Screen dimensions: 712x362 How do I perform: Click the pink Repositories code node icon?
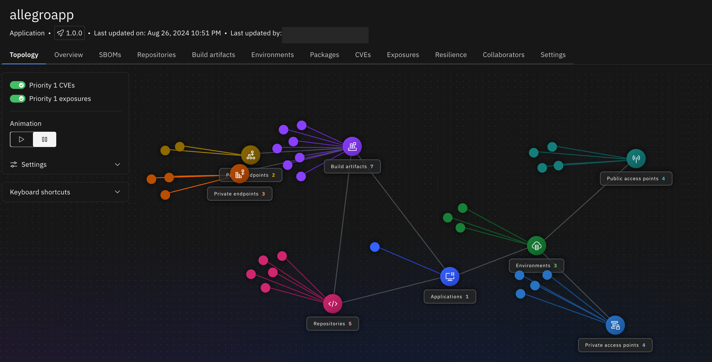coord(332,303)
